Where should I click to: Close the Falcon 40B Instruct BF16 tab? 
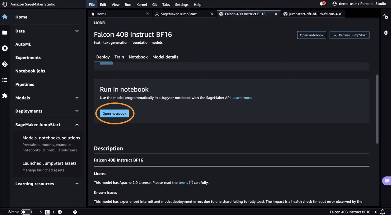tap(276, 14)
